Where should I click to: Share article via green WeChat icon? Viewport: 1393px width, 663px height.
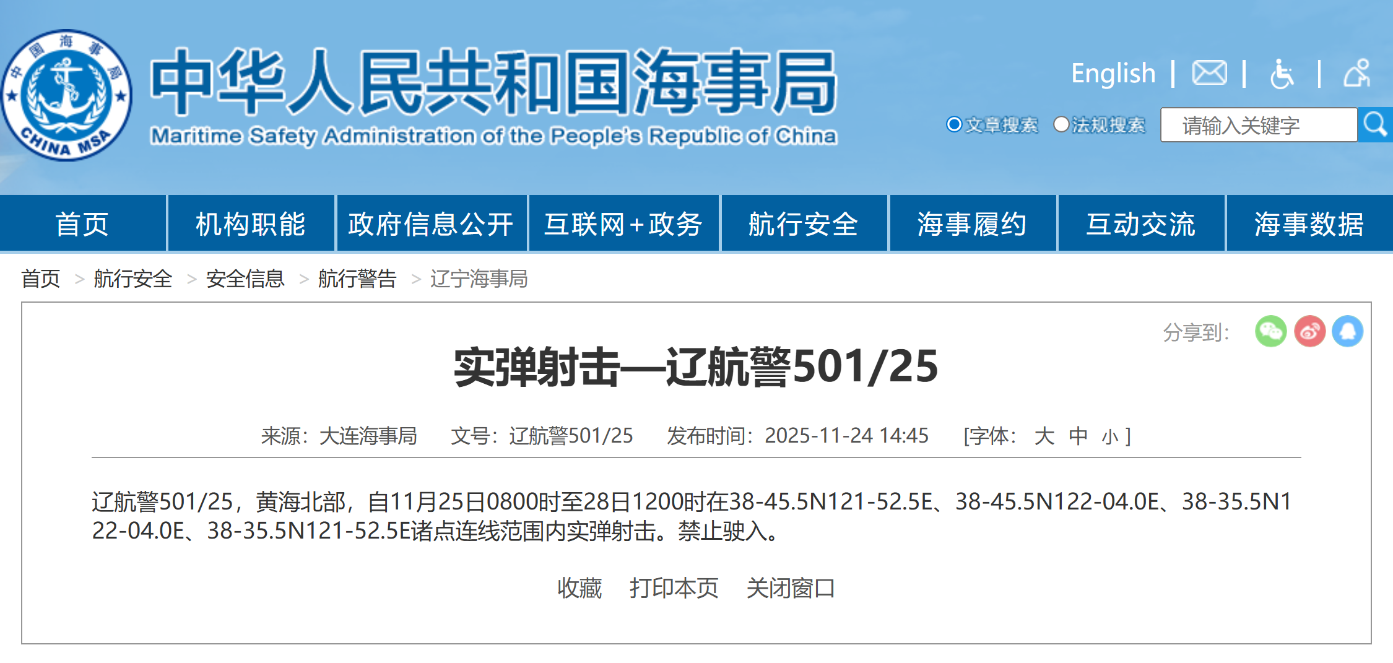click(1270, 331)
